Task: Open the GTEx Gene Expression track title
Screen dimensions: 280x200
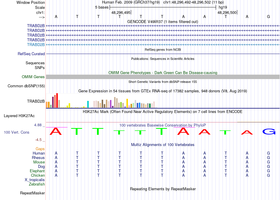Action: [163, 91]
